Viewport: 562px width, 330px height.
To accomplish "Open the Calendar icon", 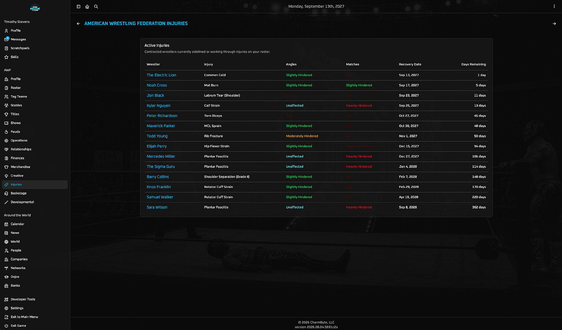I will tap(6, 224).
